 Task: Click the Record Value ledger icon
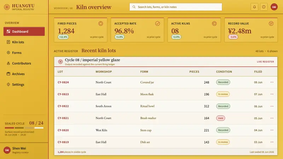271,23
